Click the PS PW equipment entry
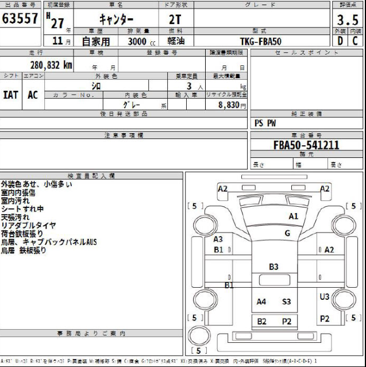Screen dimensions: 366x367 [265, 123]
